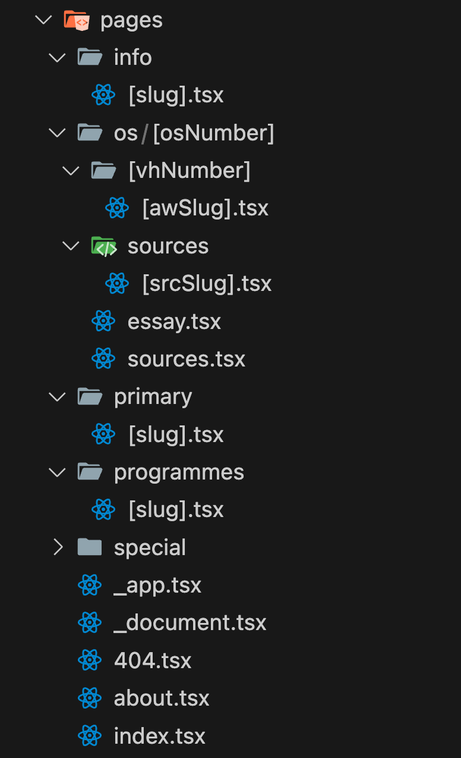Image resolution: width=461 pixels, height=758 pixels.
Task: Open the about.tsx file
Action: (162, 698)
